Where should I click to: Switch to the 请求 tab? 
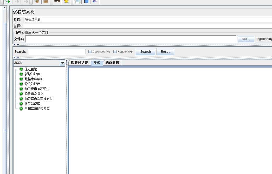pyautogui.click(x=97, y=63)
